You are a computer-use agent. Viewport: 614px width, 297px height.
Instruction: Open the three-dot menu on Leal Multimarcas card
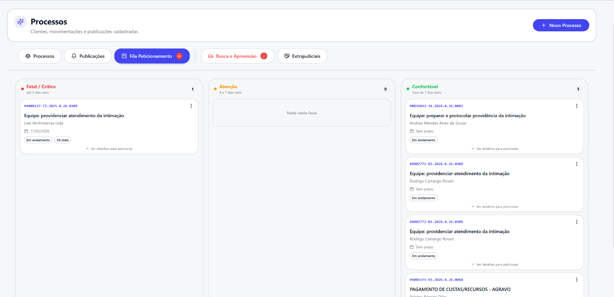tap(191, 106)
